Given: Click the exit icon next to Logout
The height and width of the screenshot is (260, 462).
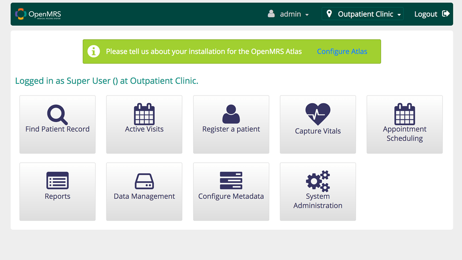Looking at the screenshot, I should pos(446,14).
